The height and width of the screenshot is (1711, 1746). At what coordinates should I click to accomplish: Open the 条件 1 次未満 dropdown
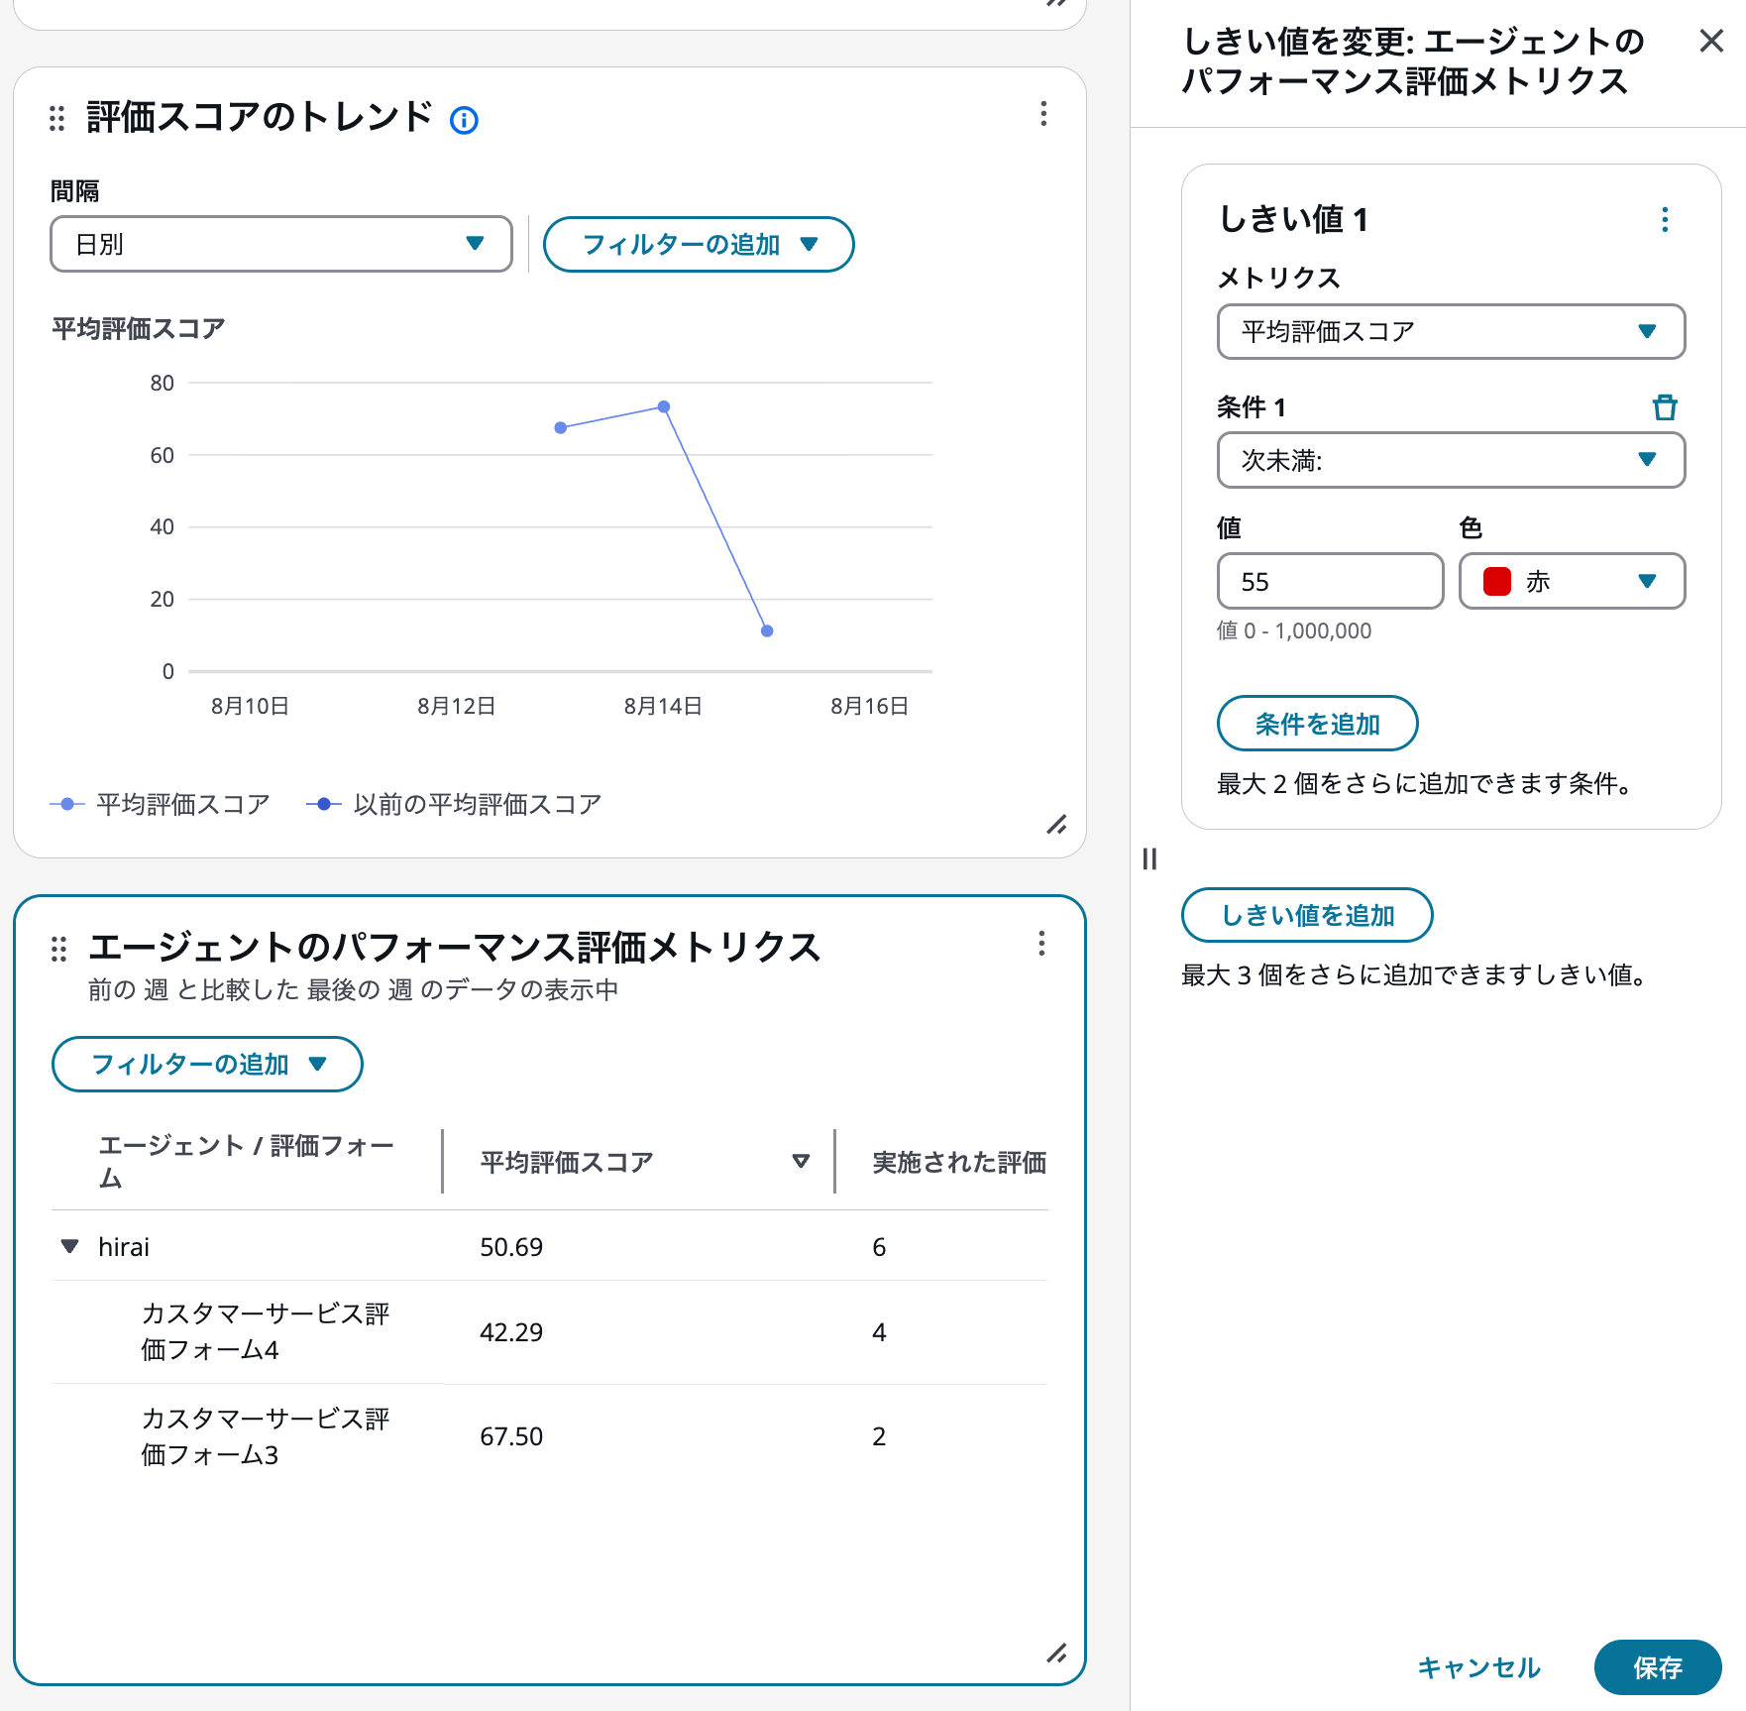tap(1451, 460)
